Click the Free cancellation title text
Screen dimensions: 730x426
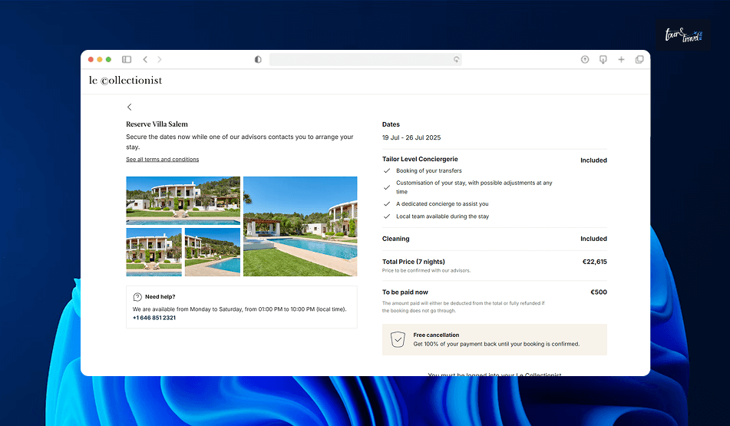coord(436,335)
